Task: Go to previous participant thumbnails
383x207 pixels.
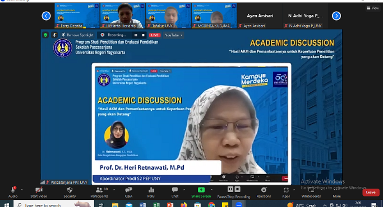Action: (46, 16)
